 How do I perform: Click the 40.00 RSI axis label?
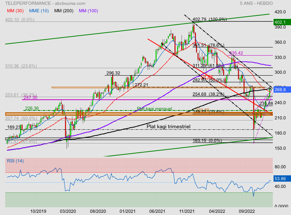point(280,186)
